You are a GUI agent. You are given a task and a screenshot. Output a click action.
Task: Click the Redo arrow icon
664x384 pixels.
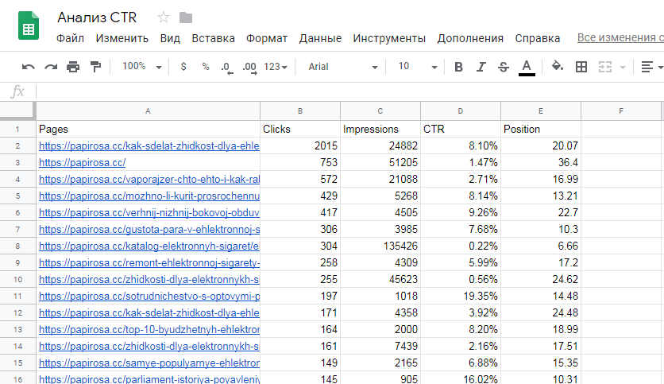tap(51, 67)
